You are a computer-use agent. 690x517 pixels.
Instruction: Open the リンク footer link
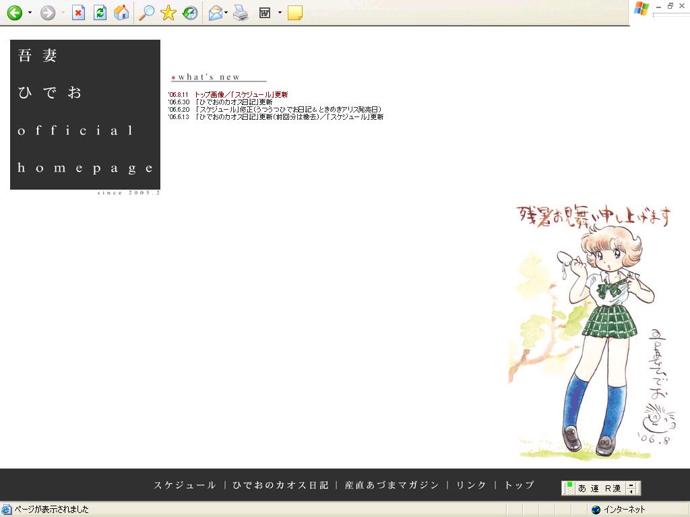pos(471,485)
